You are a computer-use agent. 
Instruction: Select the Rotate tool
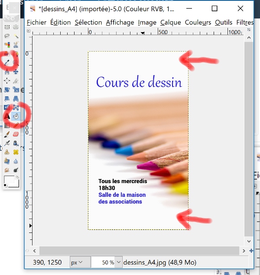coord(7,90)
